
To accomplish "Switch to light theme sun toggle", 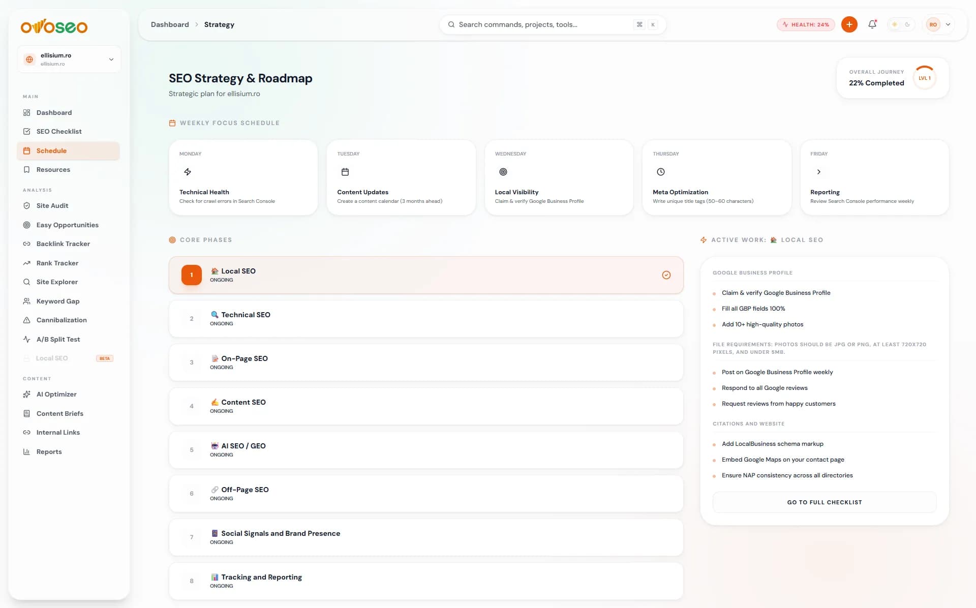I will click(895, 24).
